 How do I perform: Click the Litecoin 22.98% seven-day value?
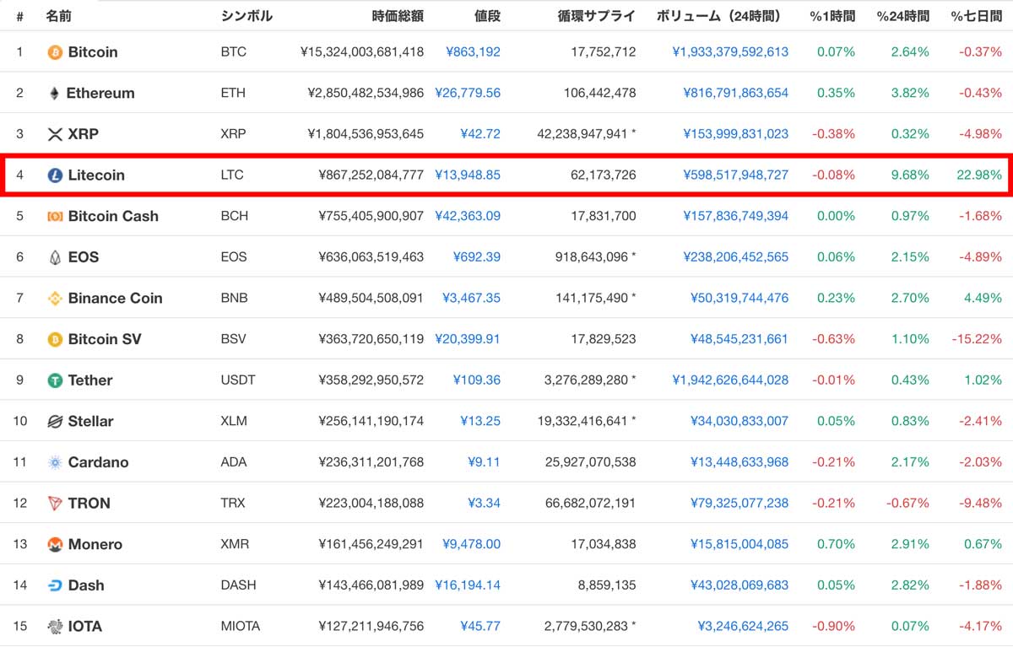click(x=979, y=175)
